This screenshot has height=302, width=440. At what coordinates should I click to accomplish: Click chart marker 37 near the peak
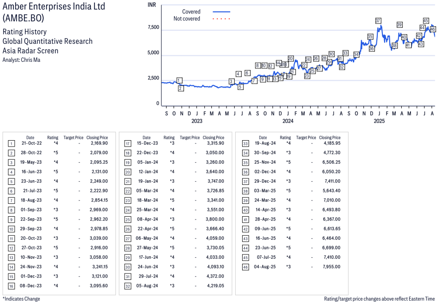click(378, 21)
